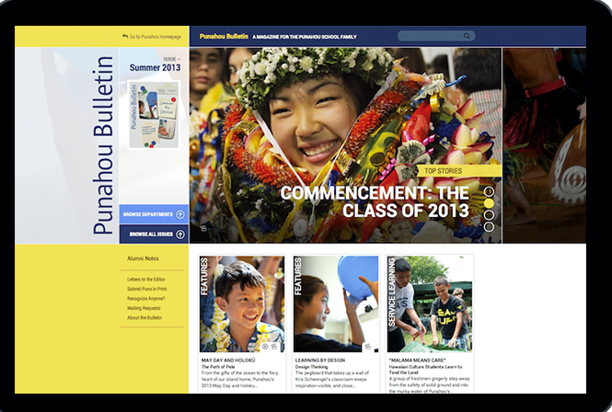Select the active yellow carousel dot
The image size is (612, 412).
[489, 203]
